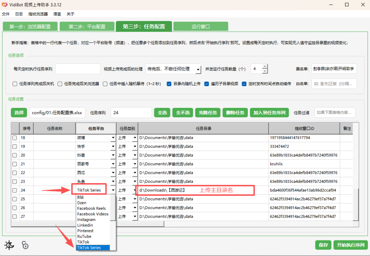This screenshot has height=256, width=370.
Task: Open task type dropdown in row 21
Action: pyautogui.click(x=135, y=164)
